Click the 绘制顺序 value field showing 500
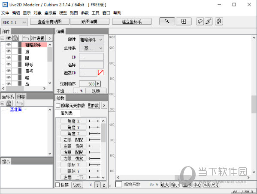The height and width of the screenshot is (194, 257). coord(87,84)
